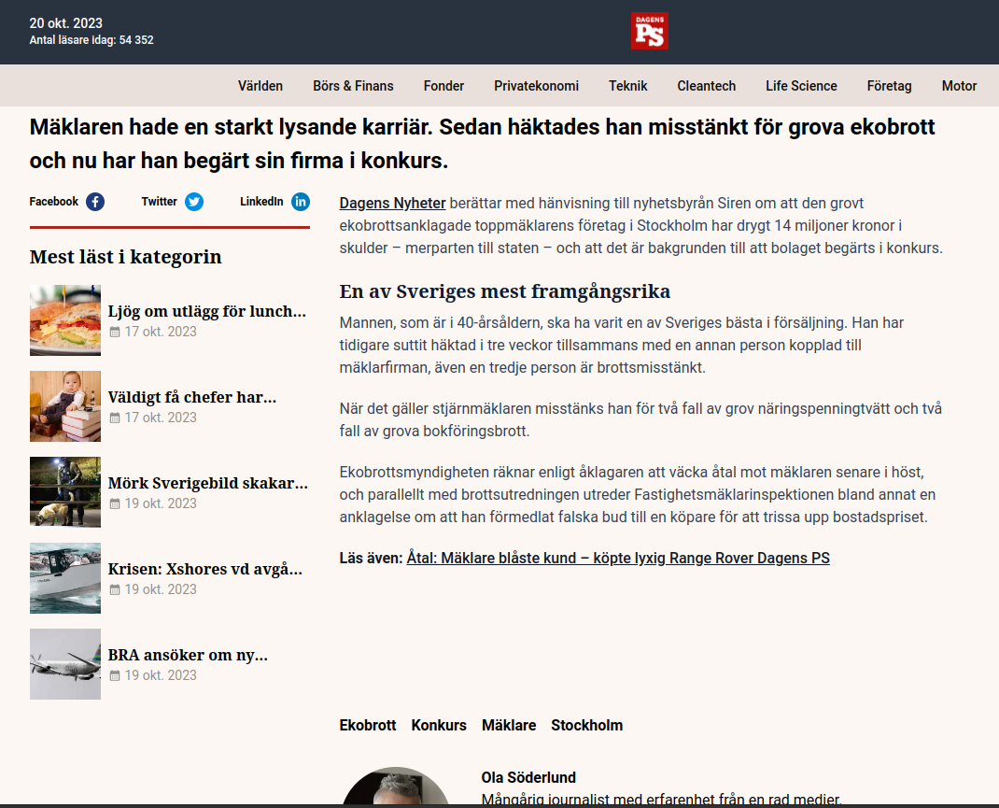The image size is (999, 808).
Task: Select the Konkurs topic tag
Action: tap(439, 725)
